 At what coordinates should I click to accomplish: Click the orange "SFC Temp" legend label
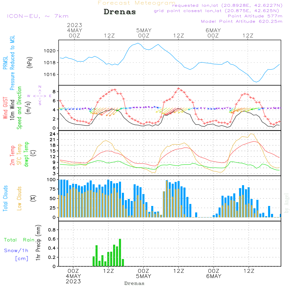20,154
